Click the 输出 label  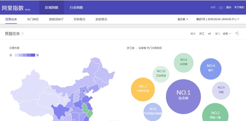(193, 34)
